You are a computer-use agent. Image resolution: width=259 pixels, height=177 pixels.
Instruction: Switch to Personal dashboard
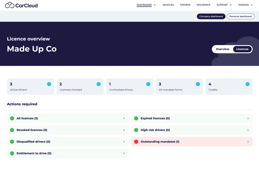[x=240, y=16]
